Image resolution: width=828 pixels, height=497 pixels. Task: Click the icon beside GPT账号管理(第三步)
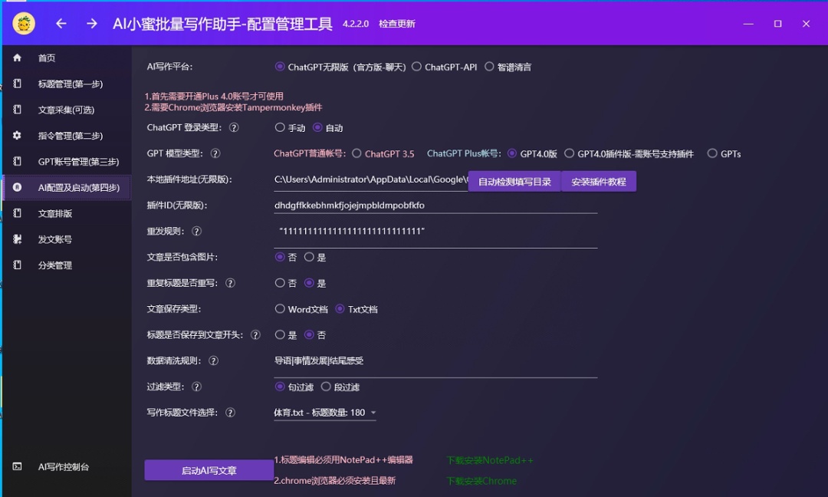click(18, 161)
